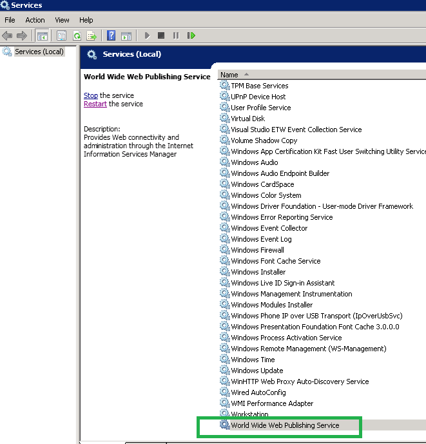Select Windows Phone IP over USB Transport
This screenshot has width=426, height=444.
(316, 316)
